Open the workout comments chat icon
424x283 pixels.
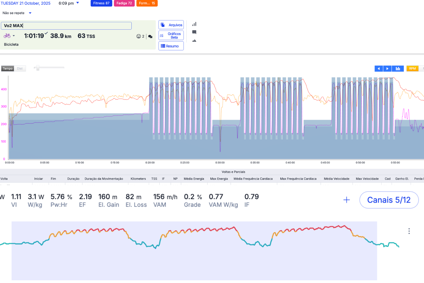coord(150,36)
